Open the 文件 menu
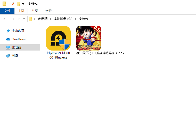The width and height of the screenshot is (196, 132). coord(7,11)
